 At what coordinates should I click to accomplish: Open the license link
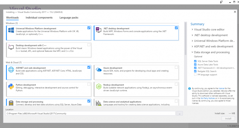point(221,88)
